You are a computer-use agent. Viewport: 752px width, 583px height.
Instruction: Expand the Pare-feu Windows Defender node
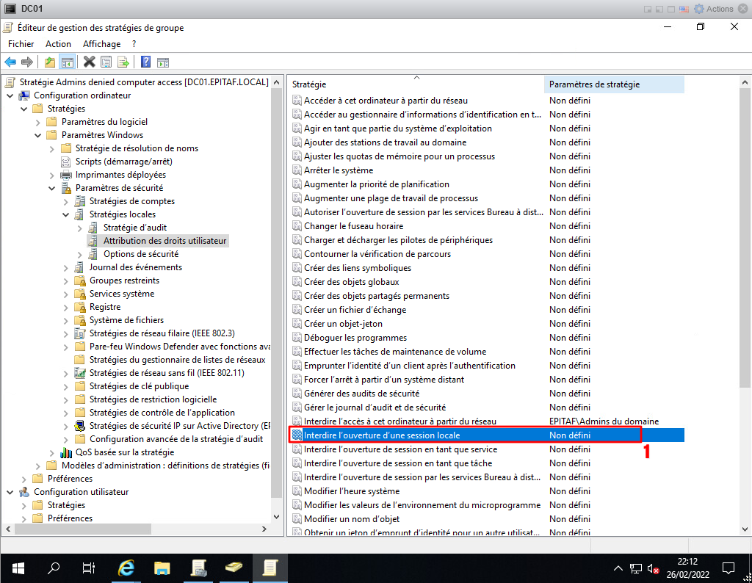tap(66, 347)
